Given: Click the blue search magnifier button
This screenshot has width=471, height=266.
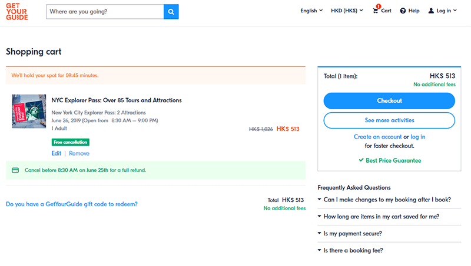Looking at the screenshot, I should 171,12.
